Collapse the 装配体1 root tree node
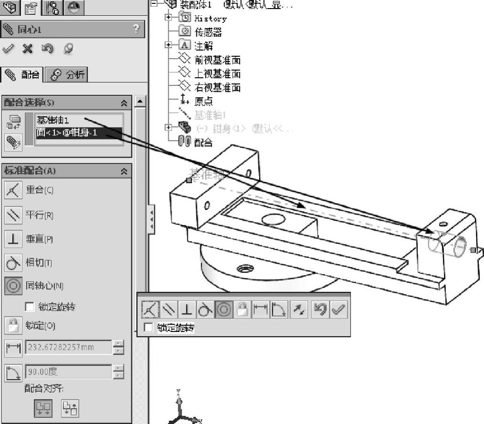 click(154, 4)
